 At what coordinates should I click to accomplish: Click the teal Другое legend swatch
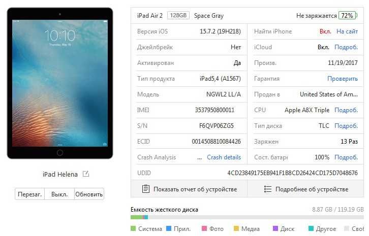click(x=311, y=228)
